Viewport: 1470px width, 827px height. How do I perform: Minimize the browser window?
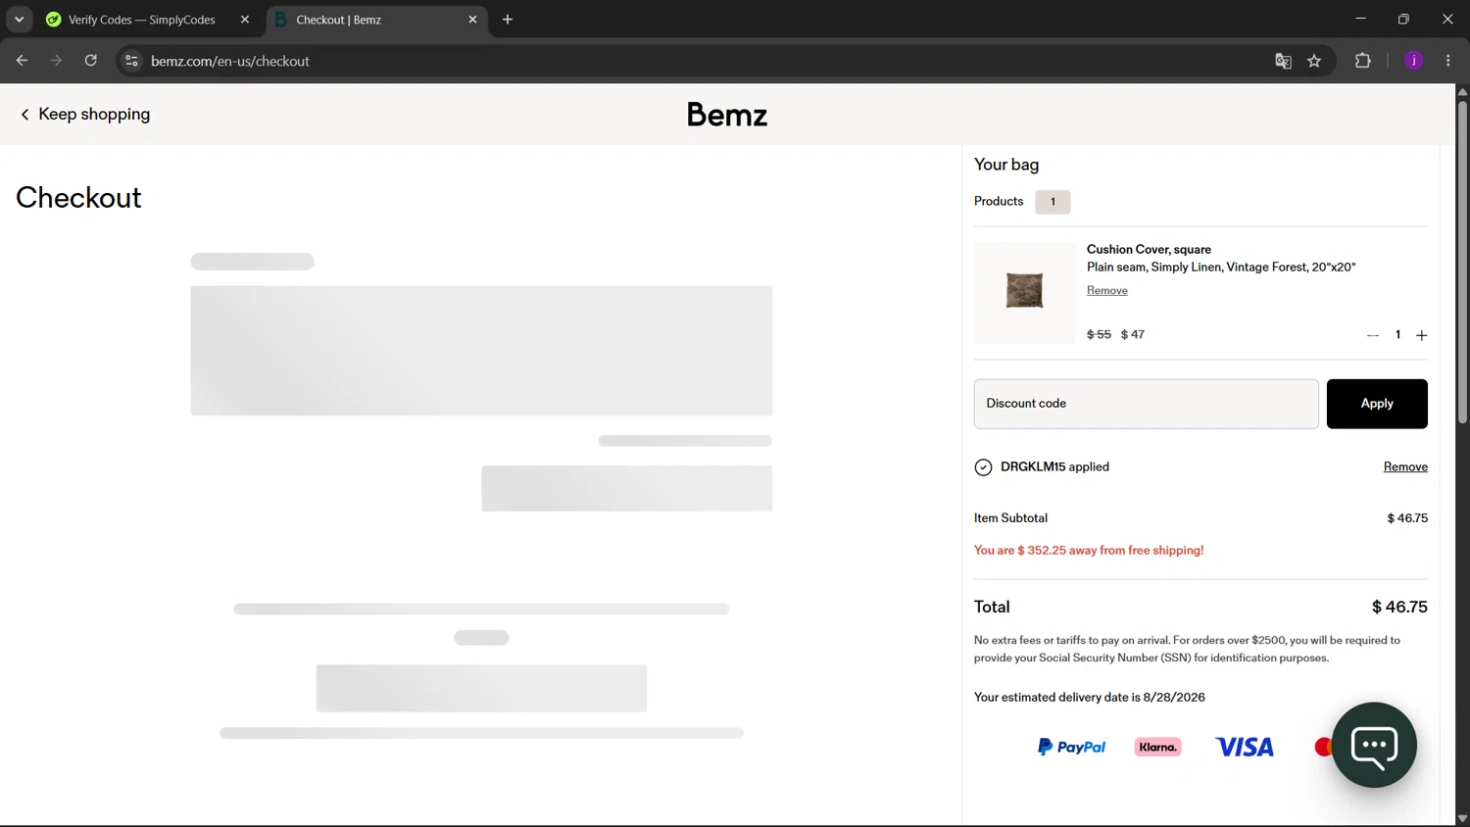tap(1360, 19)
